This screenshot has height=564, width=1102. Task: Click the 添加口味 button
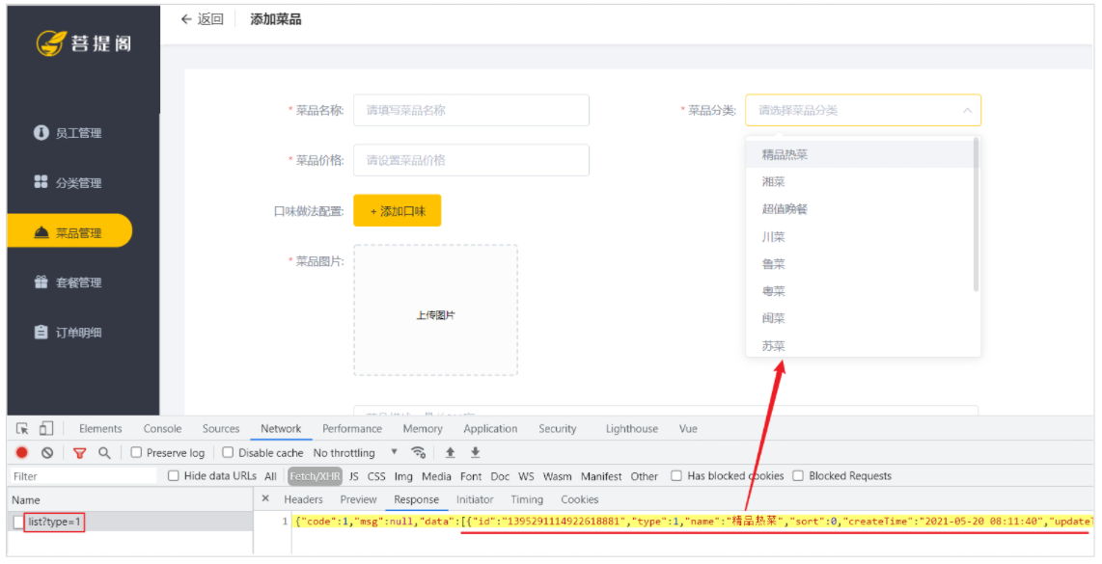pyautogui.click(x=397, y=211)
